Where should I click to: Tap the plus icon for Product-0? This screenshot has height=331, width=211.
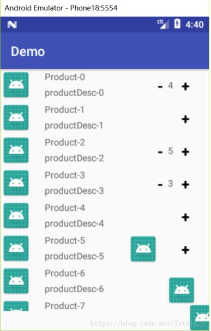[185, 86]
